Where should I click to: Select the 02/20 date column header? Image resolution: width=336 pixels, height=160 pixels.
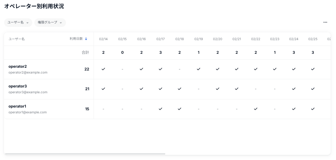coord(218,39)
